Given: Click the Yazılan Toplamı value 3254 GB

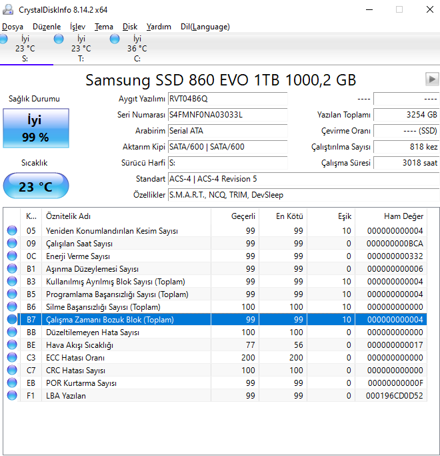Looking at the screenshot, I should click(x=406, y=115).
